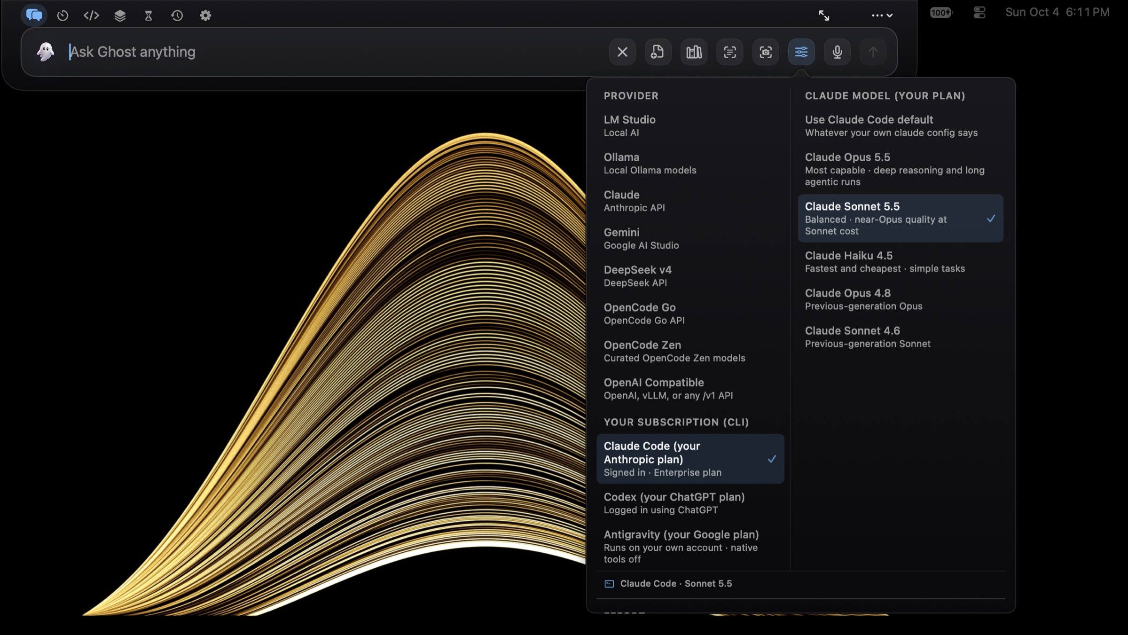
Task: Click the Ghost avatar icon
Action: (x=46, y=52)
